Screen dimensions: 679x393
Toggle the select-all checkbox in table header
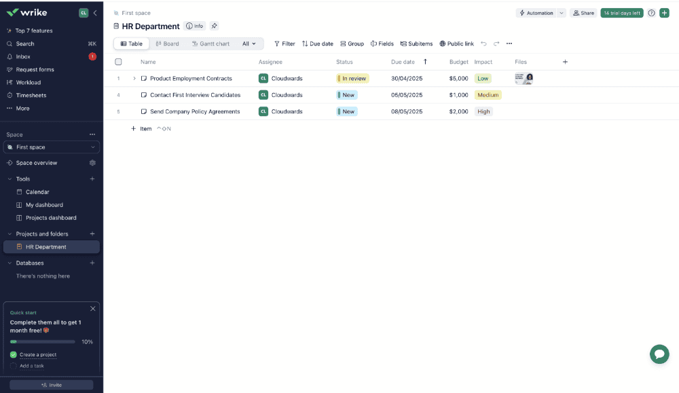[118, 62]
